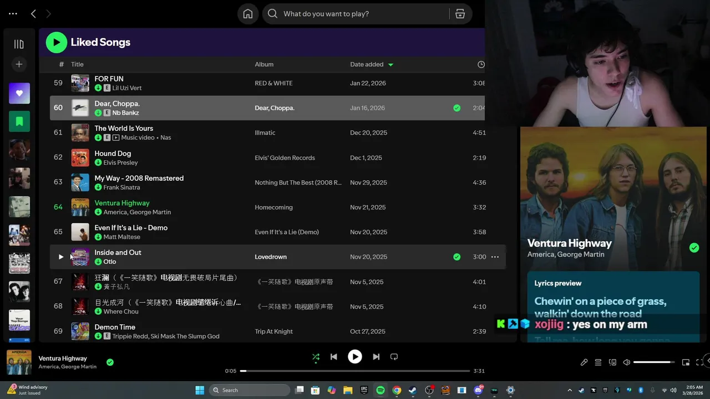Seek on the playback progress bar
Viewport: 710px width, 399px height.
(x=355, y=371)
